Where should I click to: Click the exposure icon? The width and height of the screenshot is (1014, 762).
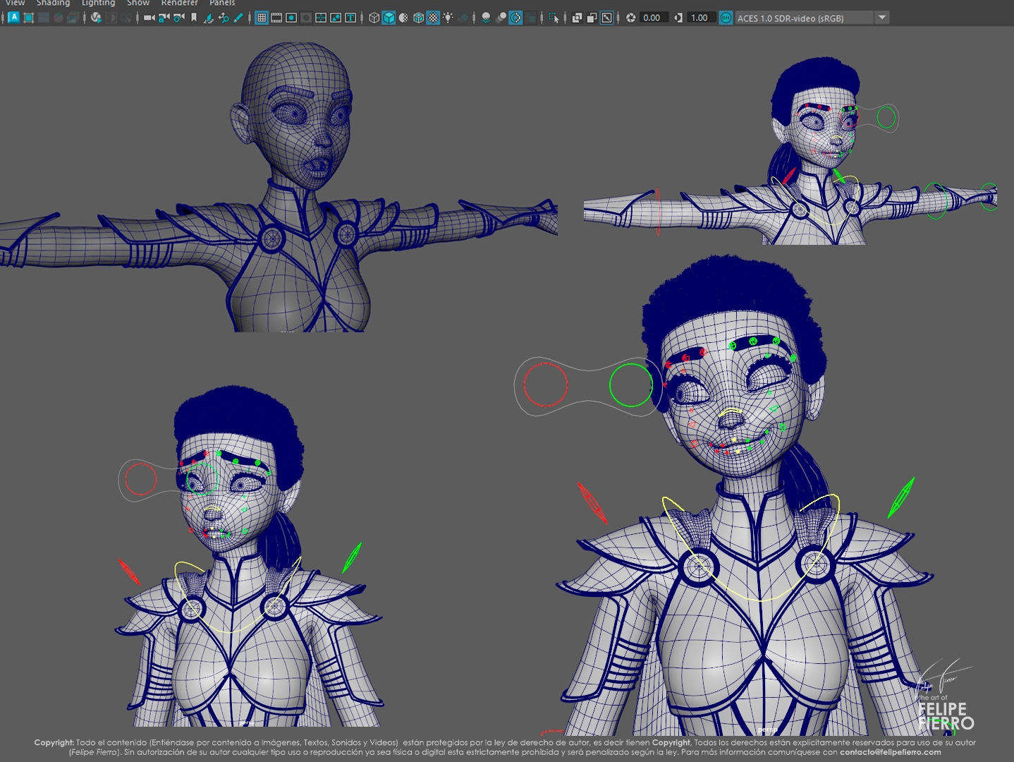pos(630,18)
